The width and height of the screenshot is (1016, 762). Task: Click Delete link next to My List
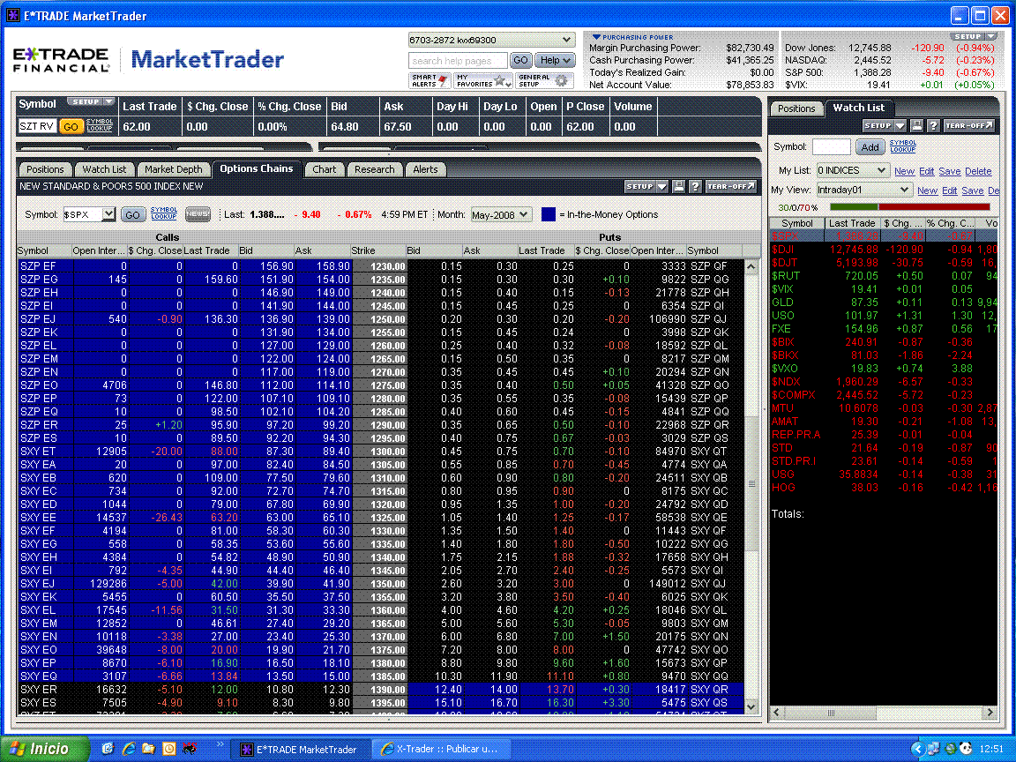978,171
